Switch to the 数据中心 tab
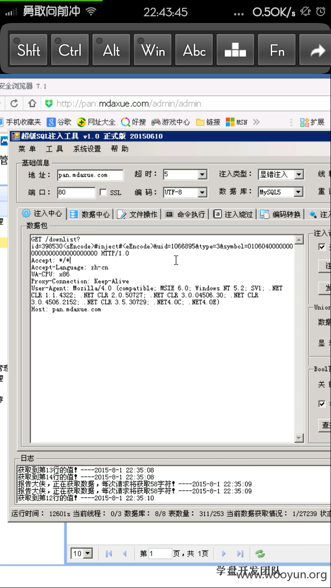The width and height of the screenshot is (331, 588). (90, 215)
